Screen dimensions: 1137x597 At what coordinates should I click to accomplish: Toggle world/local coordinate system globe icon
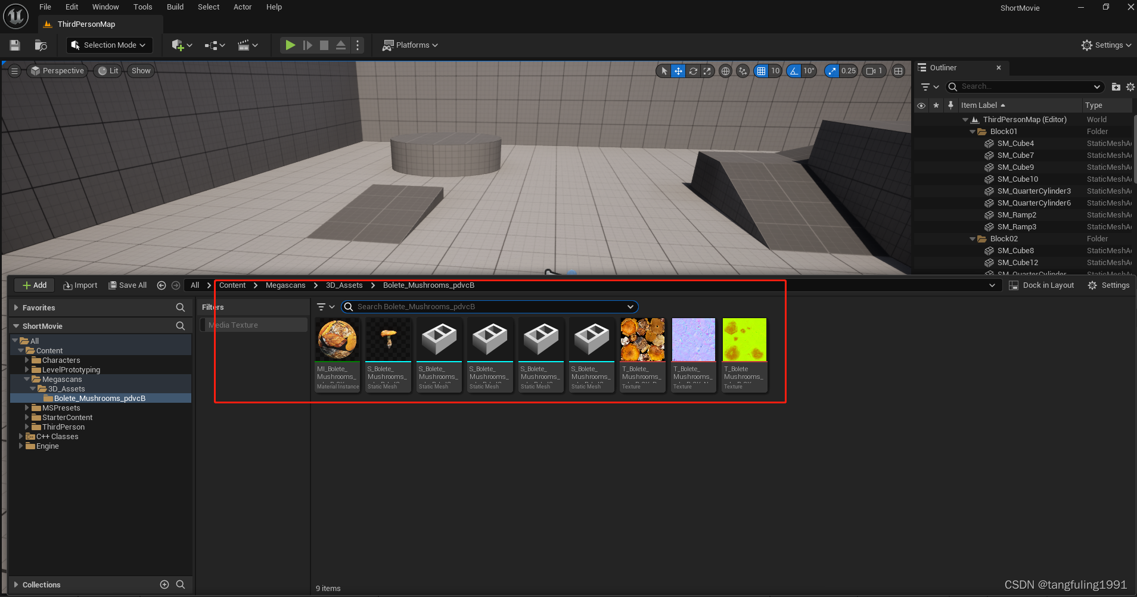725,71
